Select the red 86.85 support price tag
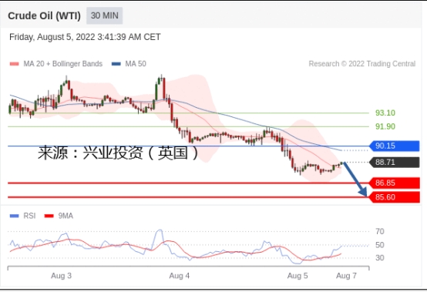Screen dimensions: 427x292 [x=395, y=183]
